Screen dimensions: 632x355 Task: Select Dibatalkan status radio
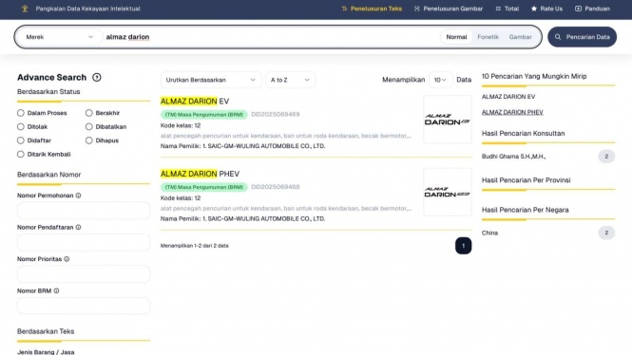tap(89, 127)
